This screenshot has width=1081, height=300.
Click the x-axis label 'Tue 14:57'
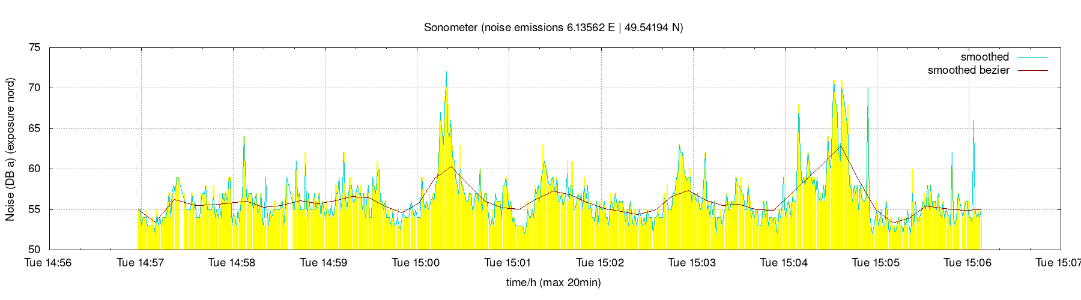[141, 263]
